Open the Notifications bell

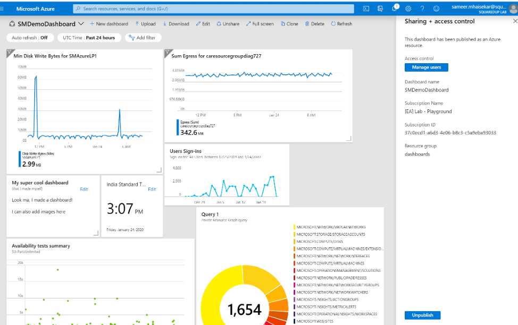(394, 8)
